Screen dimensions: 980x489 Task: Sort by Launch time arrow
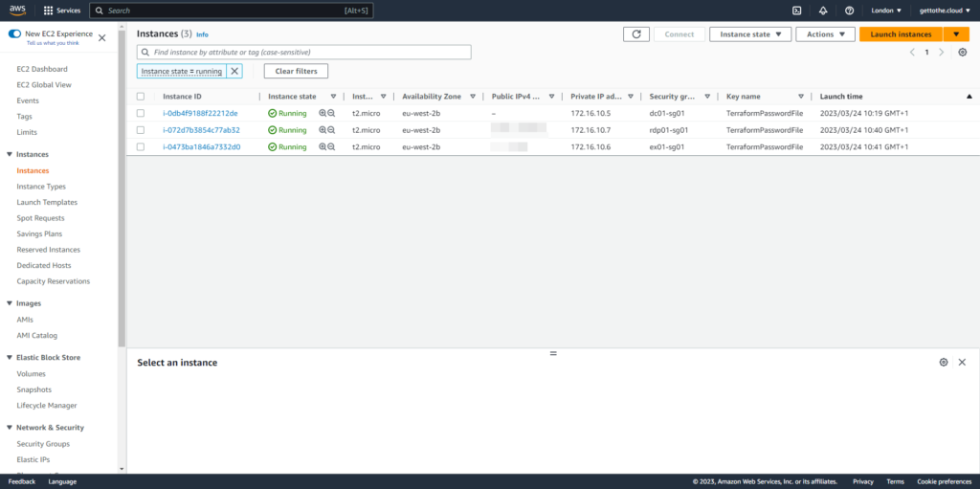pyautogui.click(x=969, y=97)
